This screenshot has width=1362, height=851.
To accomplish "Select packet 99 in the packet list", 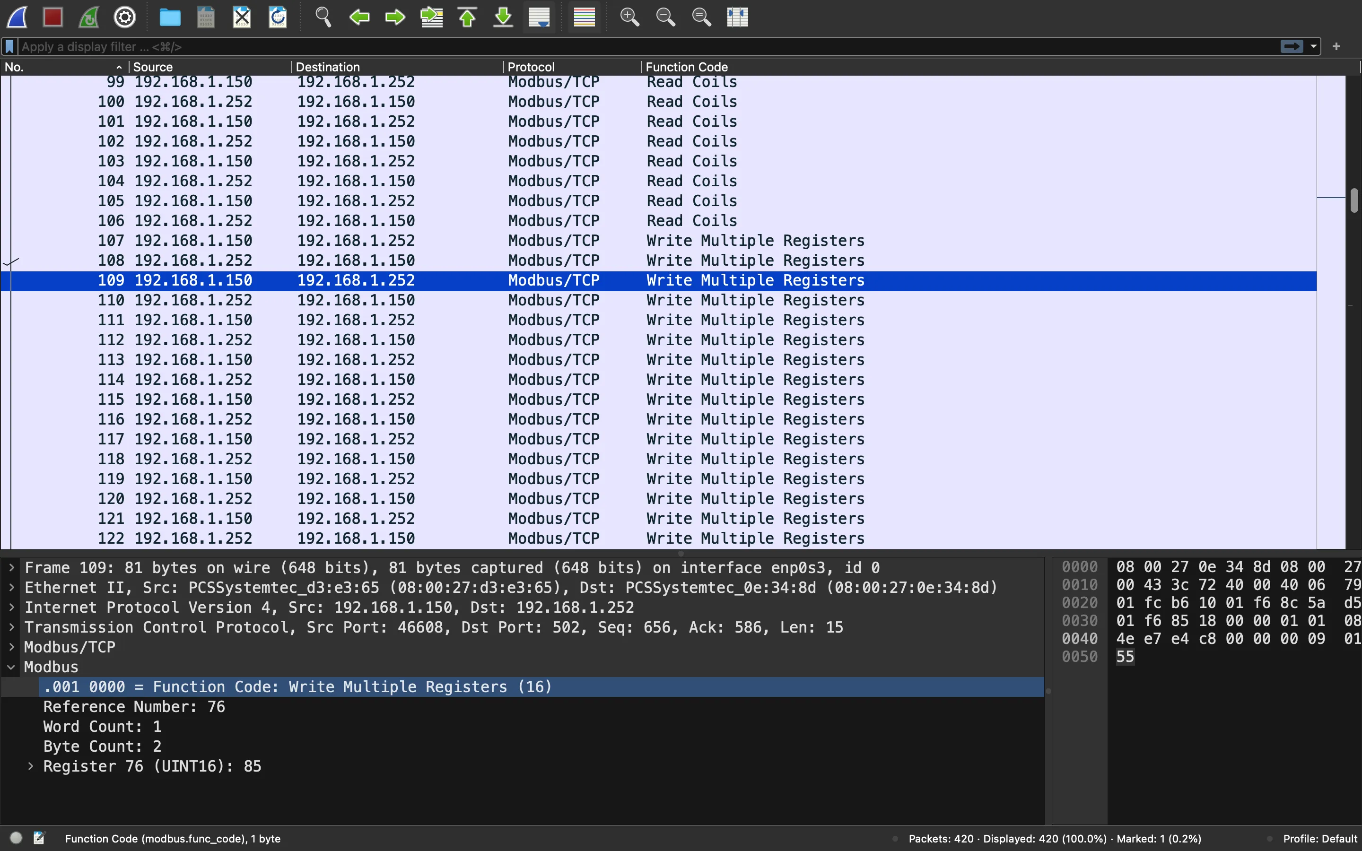I will pyautogui.click(x=658, y=82).
